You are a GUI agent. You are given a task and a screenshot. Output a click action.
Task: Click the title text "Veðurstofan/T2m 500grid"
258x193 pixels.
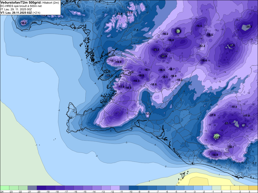coord(21,3)
